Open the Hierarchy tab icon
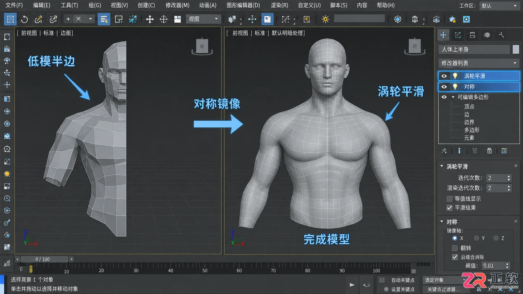 point(472,35)
